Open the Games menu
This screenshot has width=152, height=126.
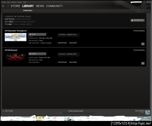(20, 2)
